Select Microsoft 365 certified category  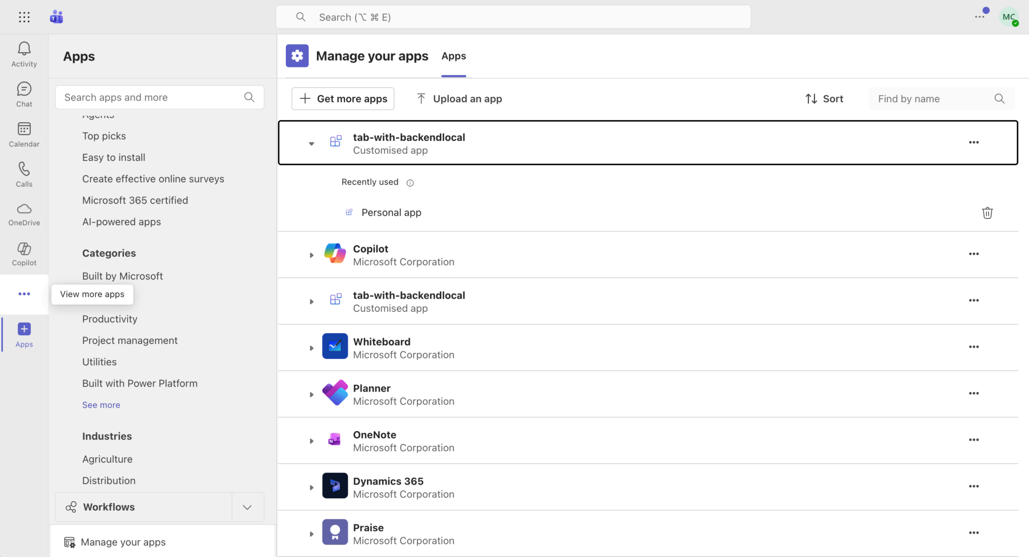click(135, 200)
